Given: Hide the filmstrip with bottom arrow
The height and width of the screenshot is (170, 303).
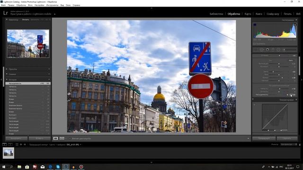Looking at the screenshot, I should (151, 162).
